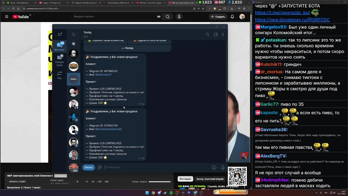Bookmark this page with the star icon
The height and width of the screenshot is (196, 348).
click(x=203, y=8)
